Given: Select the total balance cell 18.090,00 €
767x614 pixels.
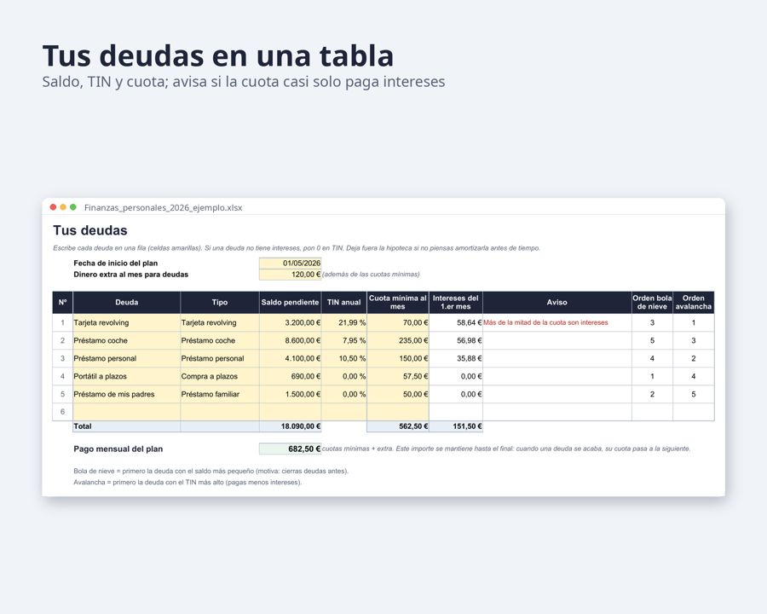Looking at the screenshot, I should tap(290, 426).
